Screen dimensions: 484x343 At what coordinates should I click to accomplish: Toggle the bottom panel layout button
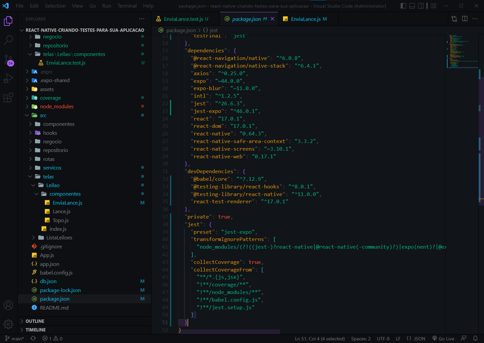[x=412, y=6]
